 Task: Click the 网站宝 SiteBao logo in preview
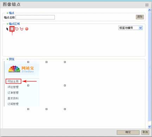coord(21,69)
